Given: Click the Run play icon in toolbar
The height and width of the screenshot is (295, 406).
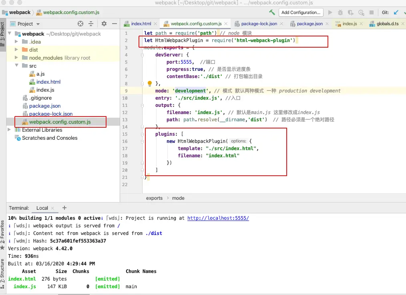Looking at the screenshot, I should click(330, 12).
